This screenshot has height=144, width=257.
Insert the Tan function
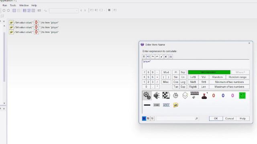[x=176, y=87]
